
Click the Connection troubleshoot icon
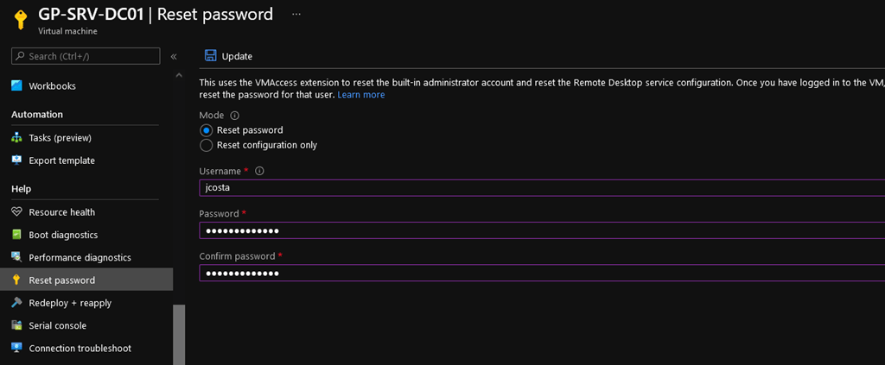16,348
